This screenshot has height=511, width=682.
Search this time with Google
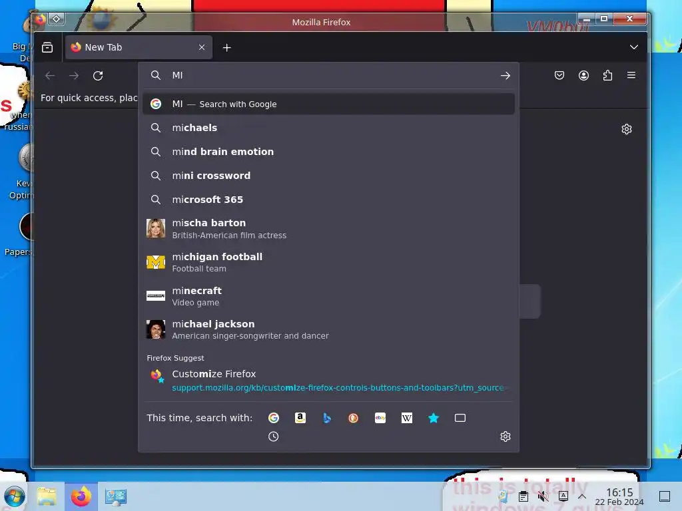coord(274,418)
